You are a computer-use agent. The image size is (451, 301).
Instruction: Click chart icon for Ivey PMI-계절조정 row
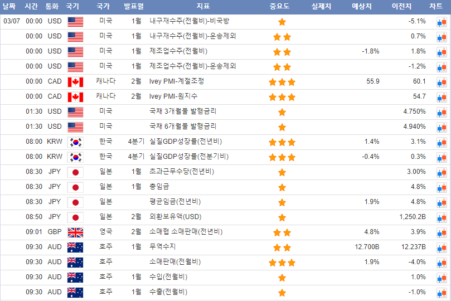coord(441,82)
